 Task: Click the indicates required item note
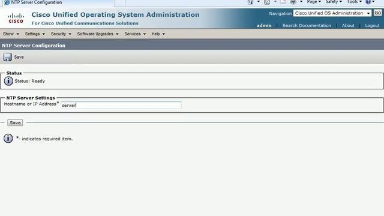coord(45,139)
